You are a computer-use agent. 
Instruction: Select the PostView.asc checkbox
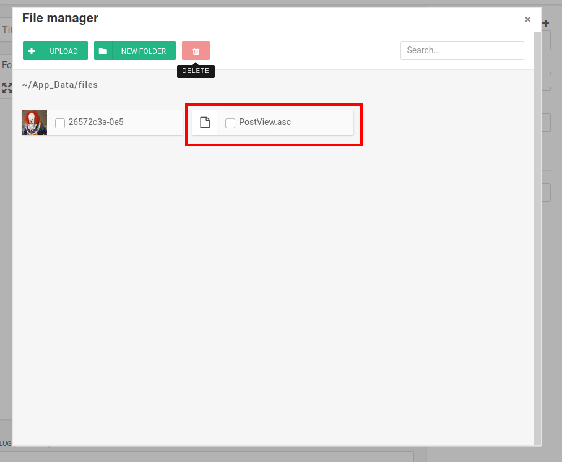tap(230, 123)
